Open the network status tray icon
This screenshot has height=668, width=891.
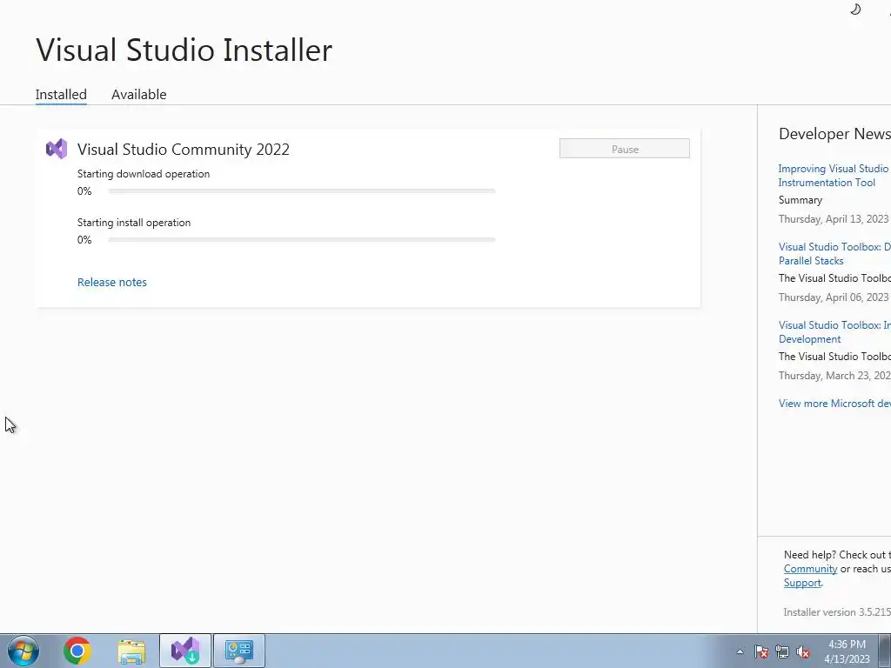tap(782, 651)
